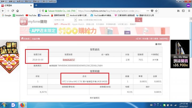Open the Firefox hamburger menu
192x108 pixels.
189,11
